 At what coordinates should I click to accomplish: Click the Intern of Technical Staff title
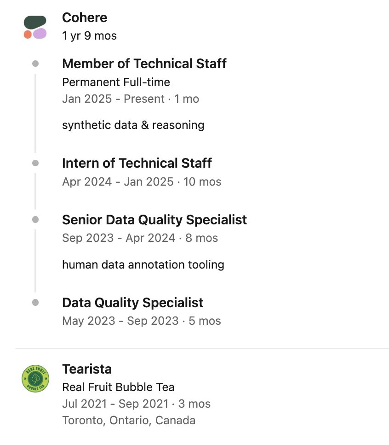point(137,163)
